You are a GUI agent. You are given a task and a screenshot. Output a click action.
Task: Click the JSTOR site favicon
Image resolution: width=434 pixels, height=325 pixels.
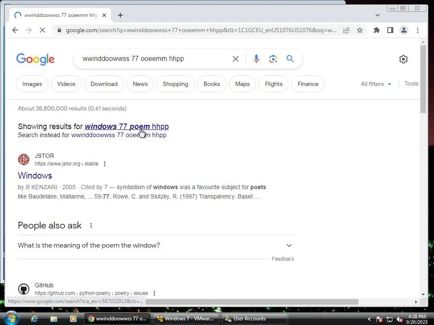point(24,160)
